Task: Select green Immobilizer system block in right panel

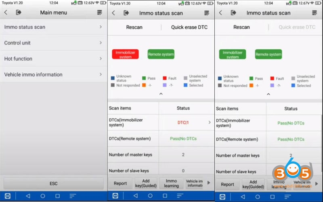Action: 233,54
